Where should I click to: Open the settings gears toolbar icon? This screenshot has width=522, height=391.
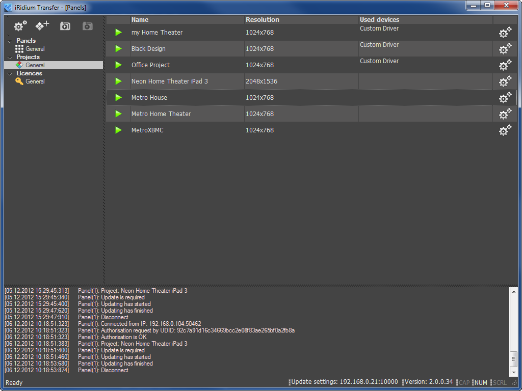(x=20, y=25)
